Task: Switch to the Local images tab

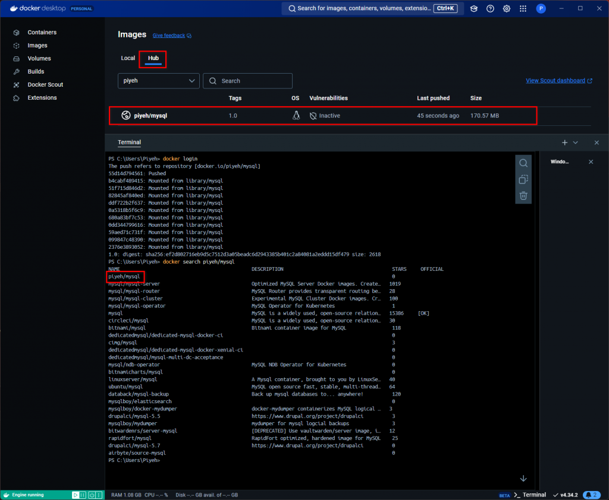Action: pos(128,58)
